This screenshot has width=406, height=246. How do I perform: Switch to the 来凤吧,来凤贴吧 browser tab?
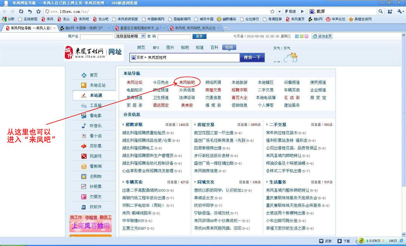point(195,28)
